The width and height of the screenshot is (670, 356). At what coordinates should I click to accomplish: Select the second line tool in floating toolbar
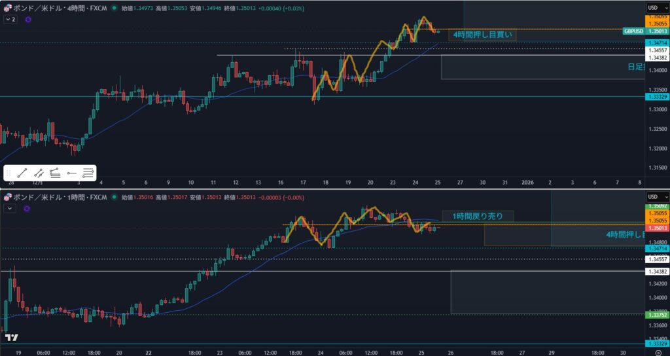click(39, 173)
